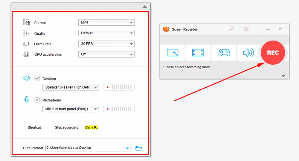Click the GPU acceleration chip icon
This screenshot has width=299, height=161.
click(x=26, y=54)
